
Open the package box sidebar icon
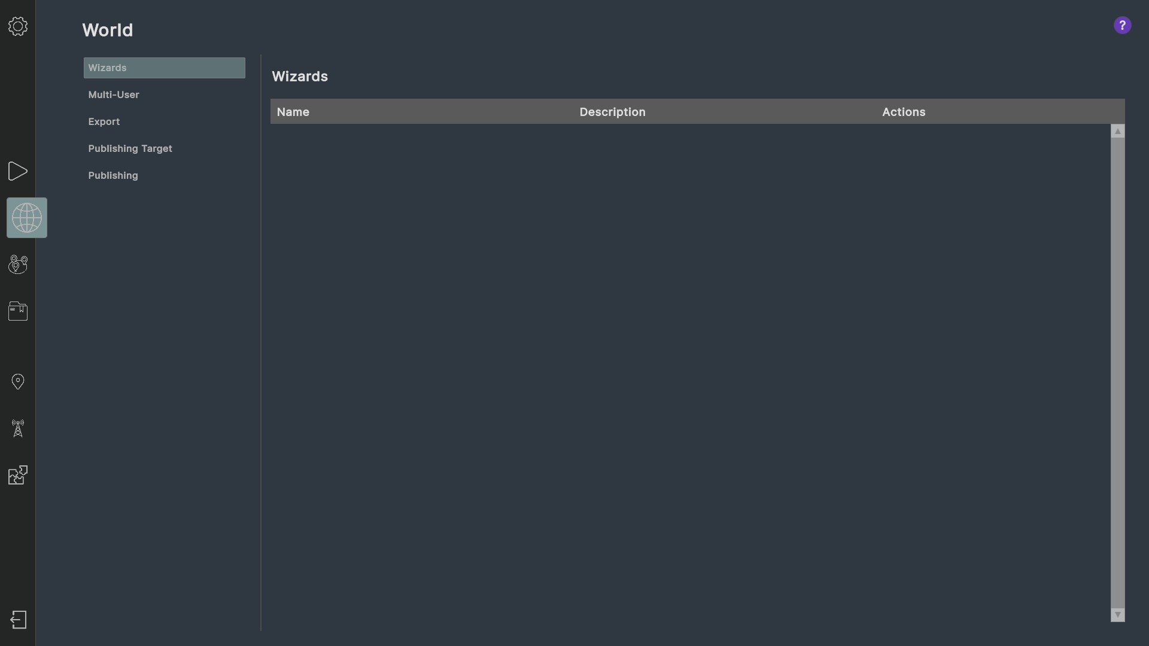coord(18,311)
